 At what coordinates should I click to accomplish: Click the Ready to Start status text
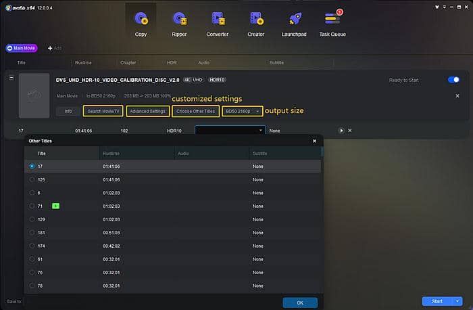point(403,80)
